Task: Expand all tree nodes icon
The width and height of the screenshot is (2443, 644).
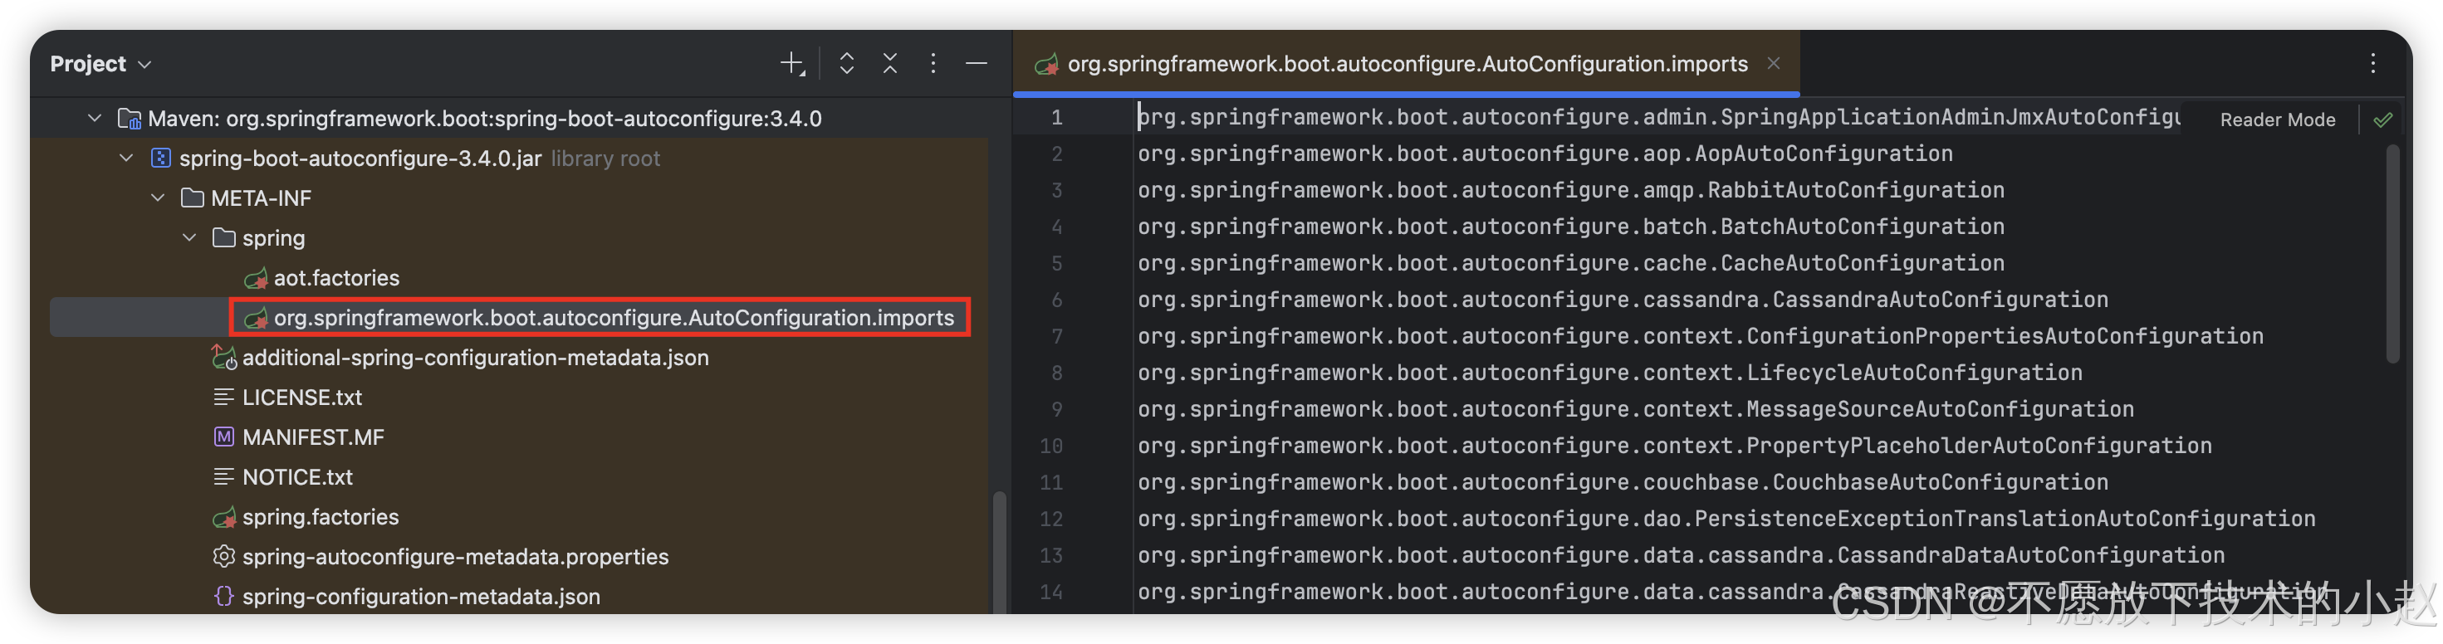Action: pos(847,64)
